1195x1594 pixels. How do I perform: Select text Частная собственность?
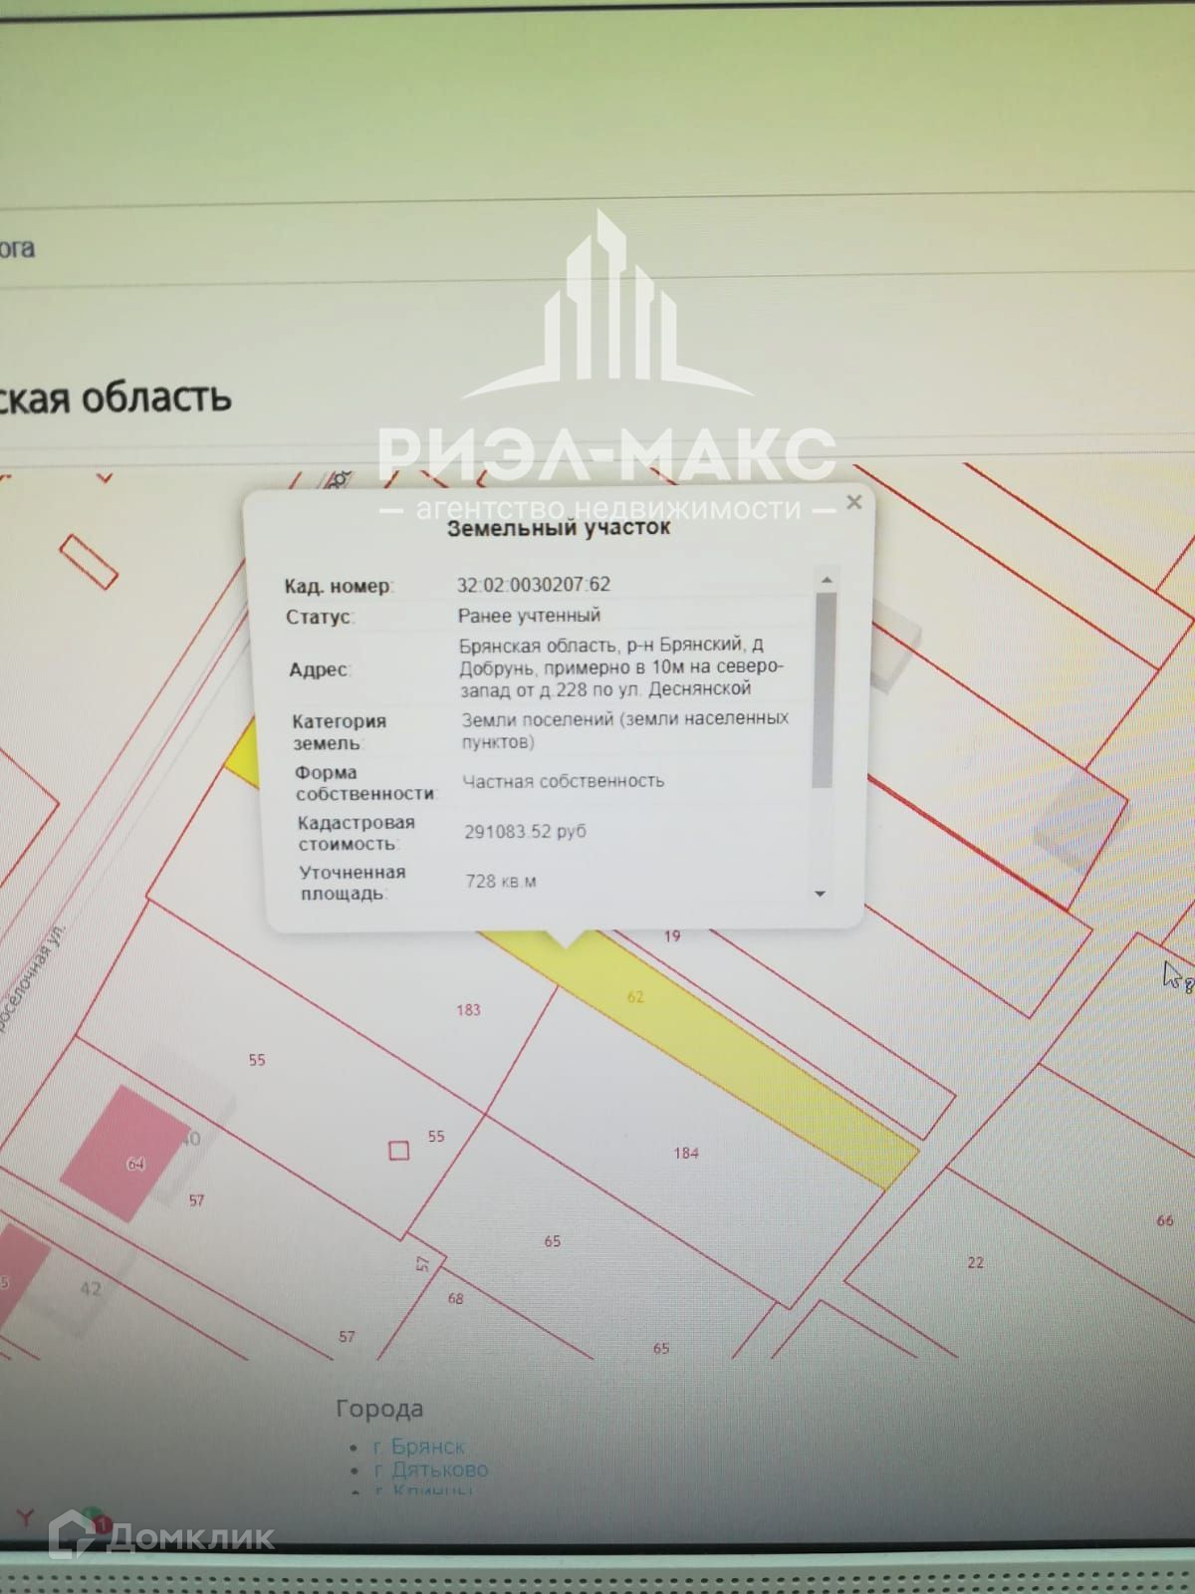coord(563,781)
